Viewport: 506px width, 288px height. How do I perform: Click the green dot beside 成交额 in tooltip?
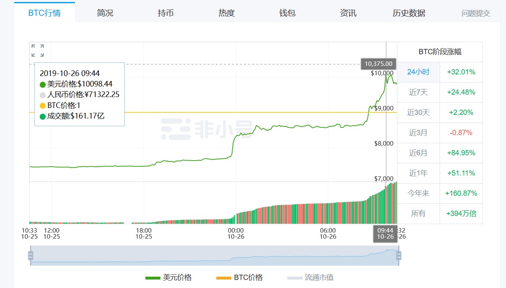[x=42, y=116]
